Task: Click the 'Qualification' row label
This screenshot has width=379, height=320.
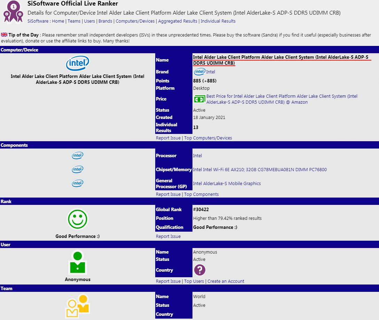Action: click(170, 227)
